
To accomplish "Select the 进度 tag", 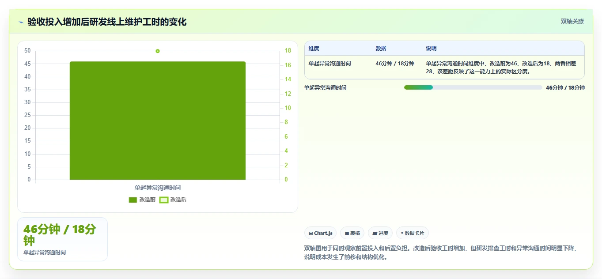I will pyautogui.click(x=380, y=233).
